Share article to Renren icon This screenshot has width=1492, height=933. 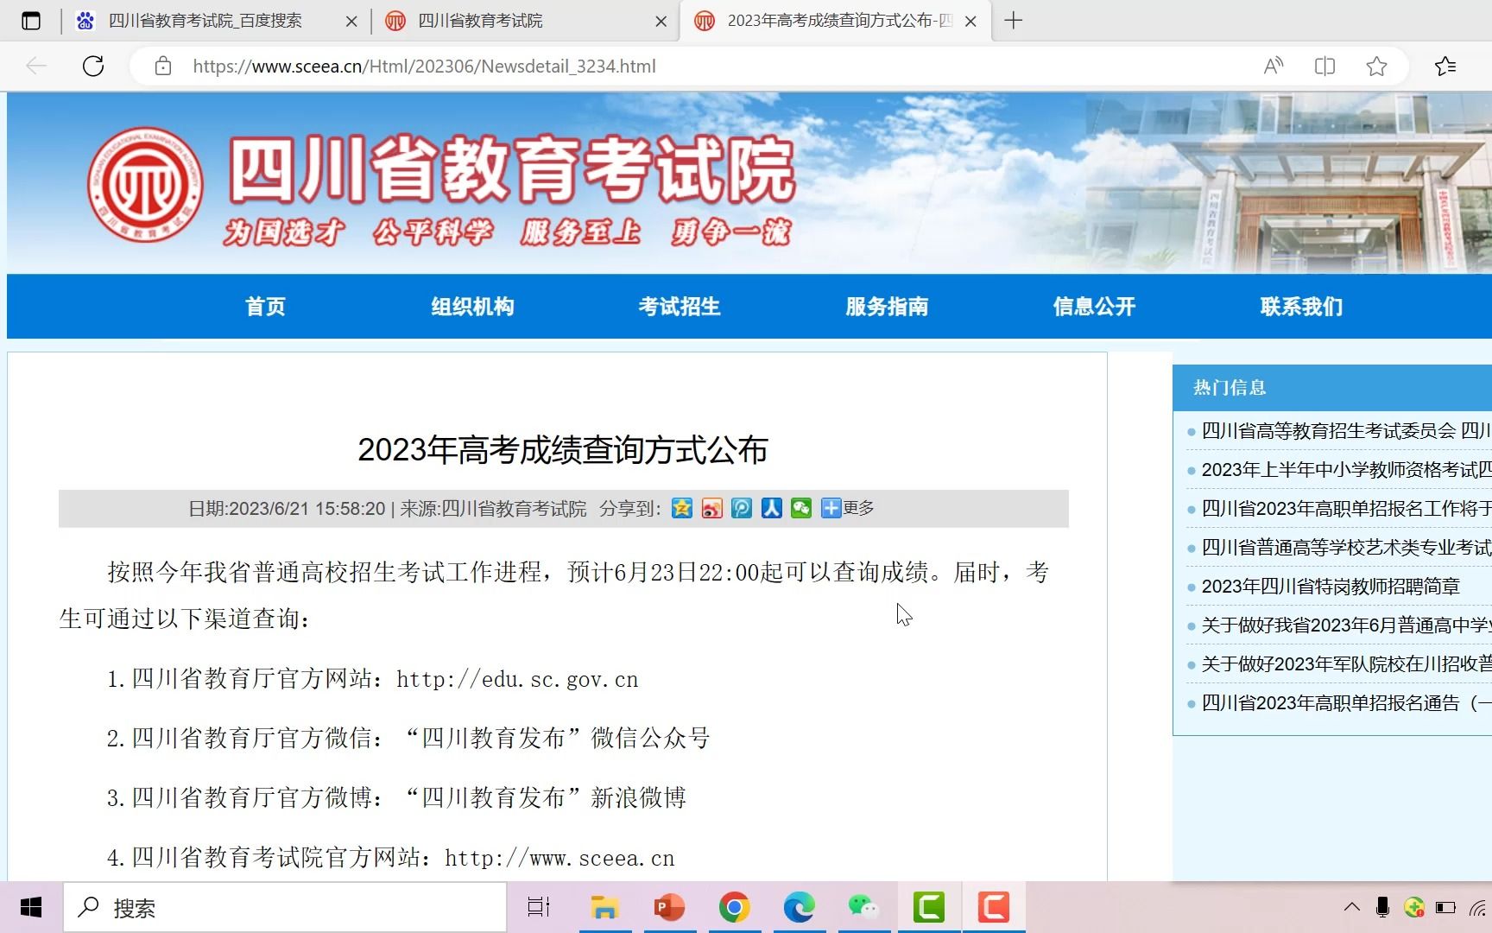[x=772, y=508]
